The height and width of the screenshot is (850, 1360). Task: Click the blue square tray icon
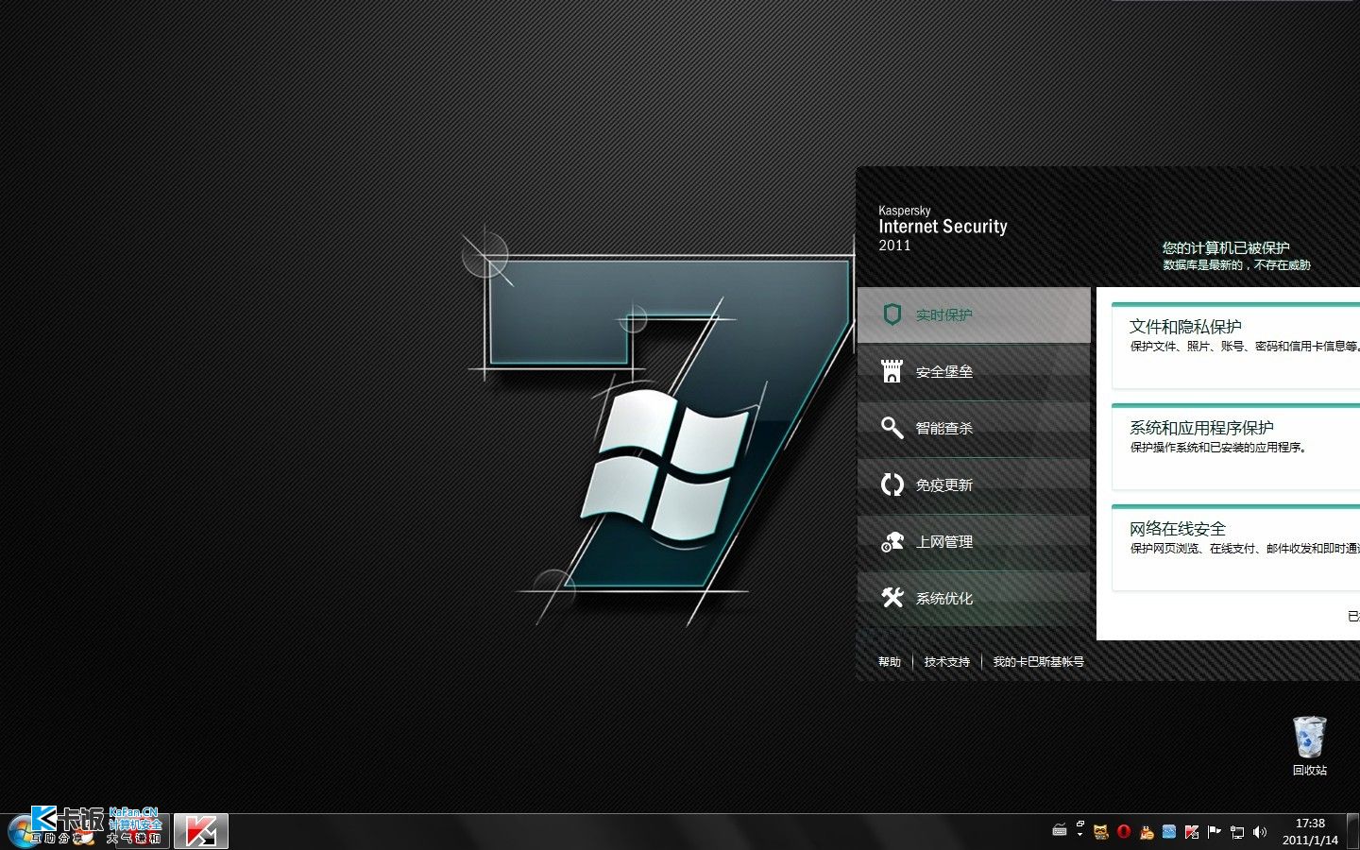click(1169, 832)
